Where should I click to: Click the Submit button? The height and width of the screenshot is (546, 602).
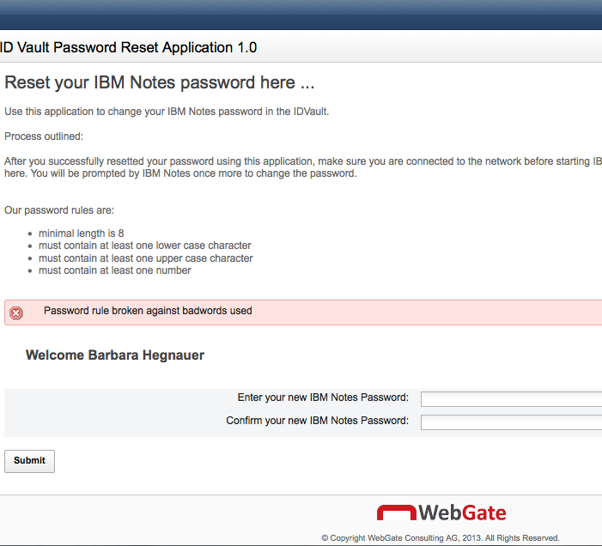(x=29, y=461)
